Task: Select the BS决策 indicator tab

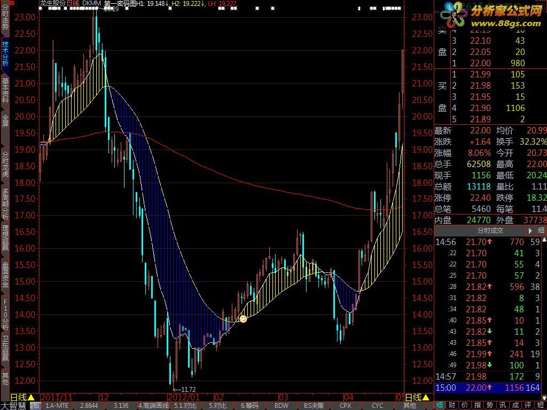Action: [x=313, y=406]
